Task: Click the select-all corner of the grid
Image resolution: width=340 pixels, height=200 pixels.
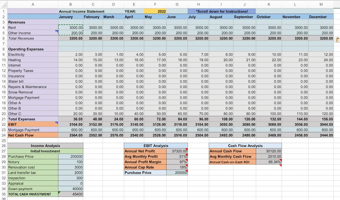Action: coord(4,4)
